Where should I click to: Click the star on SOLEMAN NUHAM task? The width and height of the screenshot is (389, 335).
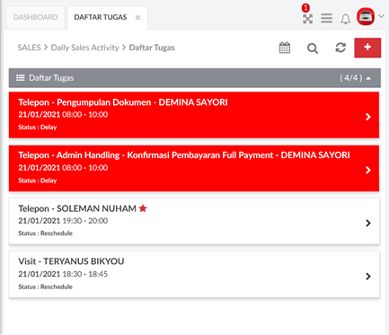(x=143, y=208)
